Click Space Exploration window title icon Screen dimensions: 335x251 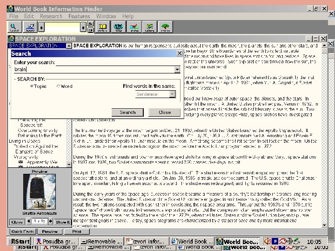point(11,39)
